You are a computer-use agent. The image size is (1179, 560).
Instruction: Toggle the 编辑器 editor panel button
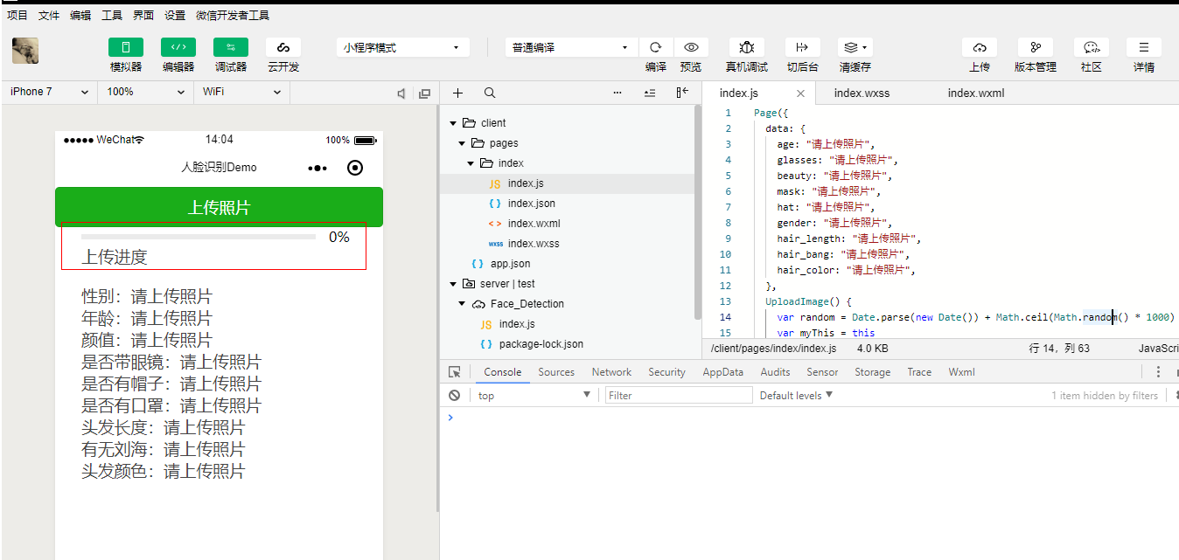[x=178, y=47]
